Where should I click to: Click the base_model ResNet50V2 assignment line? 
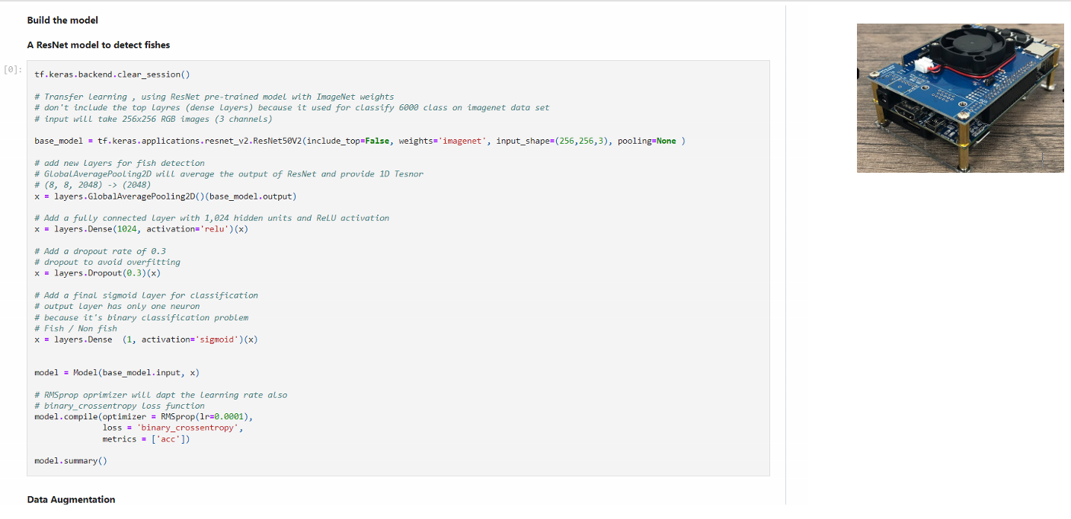click(x=360, y=141)
